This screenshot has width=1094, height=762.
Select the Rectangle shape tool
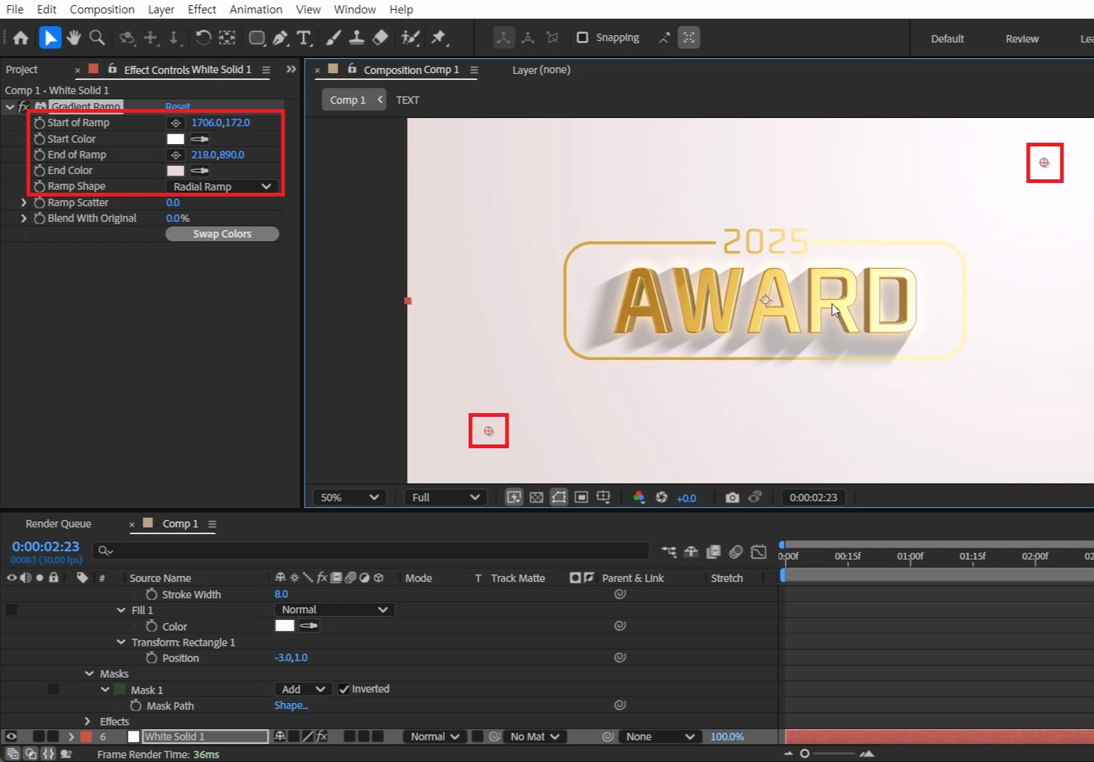tap(256, 37)
